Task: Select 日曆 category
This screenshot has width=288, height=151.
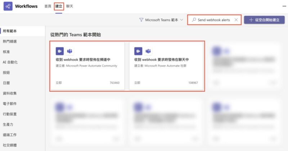Action: pyautogui.click(x=22, y=83)
